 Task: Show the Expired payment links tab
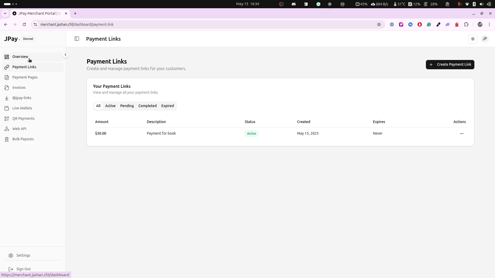[x=167, y=106]
